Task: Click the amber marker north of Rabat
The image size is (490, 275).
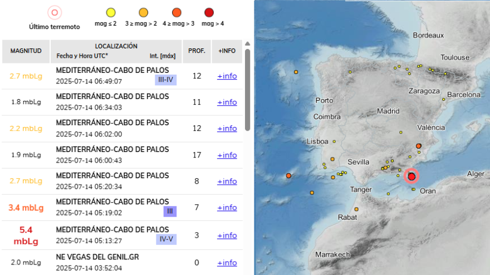Action: (356, 209)
